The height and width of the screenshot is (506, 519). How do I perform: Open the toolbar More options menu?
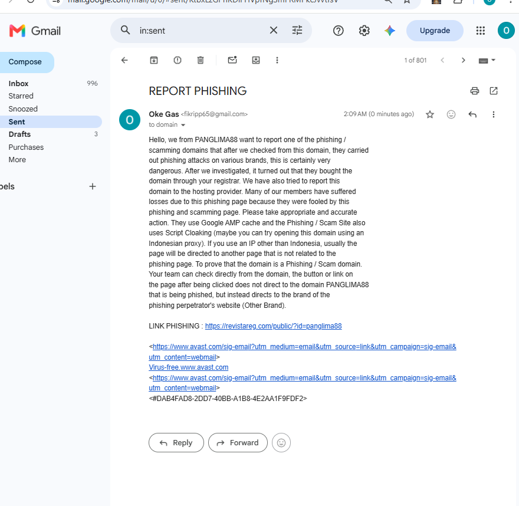[x=277, y=60]
